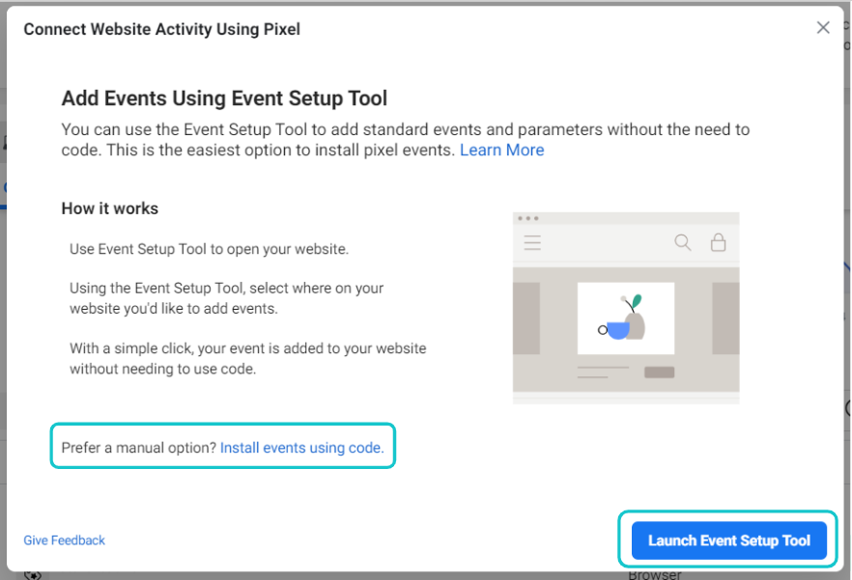Click the magnifier search icon in illustration
This screenshot has width=852, height=580.
tap(683, 242)
